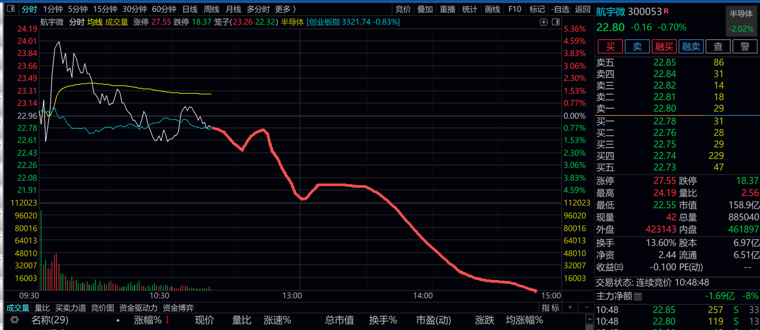Click the 主力净额 details list icon
This screenshot has height=330, width=760.
[x=638, y=296]
